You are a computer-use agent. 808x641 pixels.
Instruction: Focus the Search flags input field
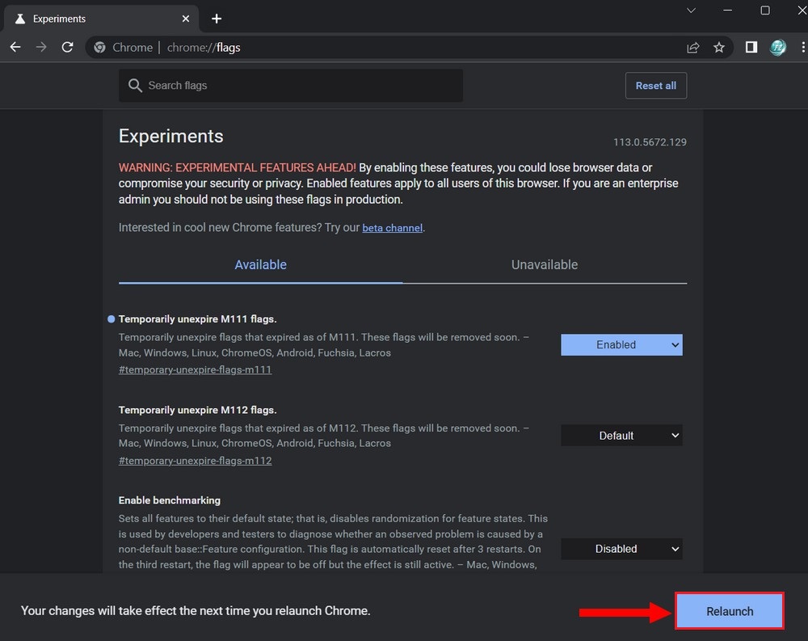[x=291, y=86]
